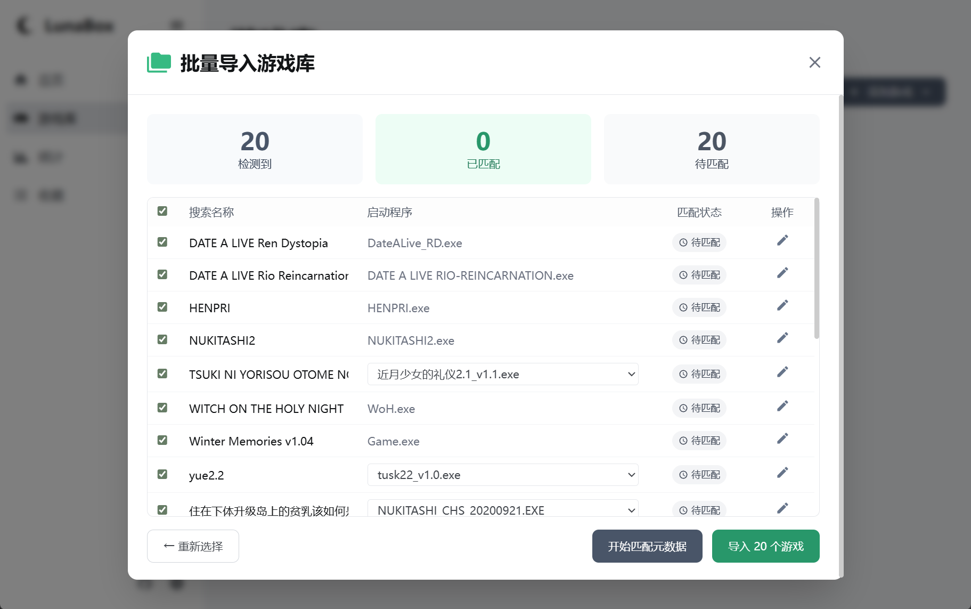Select the 待匹配 pending count card
The image size is (971, 609).
711,149
